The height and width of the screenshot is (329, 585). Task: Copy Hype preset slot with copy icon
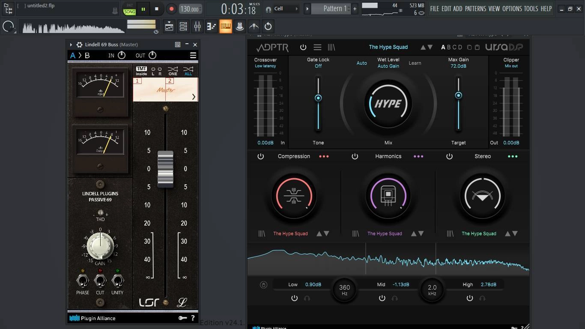pos(469,47)
